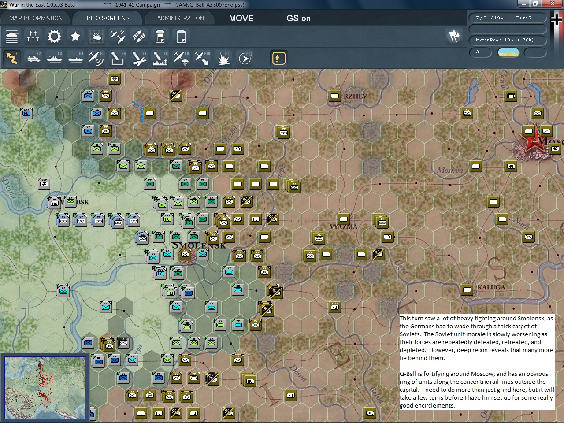Select the Soviet unit beside the VYAZMA label
564x423 pixels.
344,219
